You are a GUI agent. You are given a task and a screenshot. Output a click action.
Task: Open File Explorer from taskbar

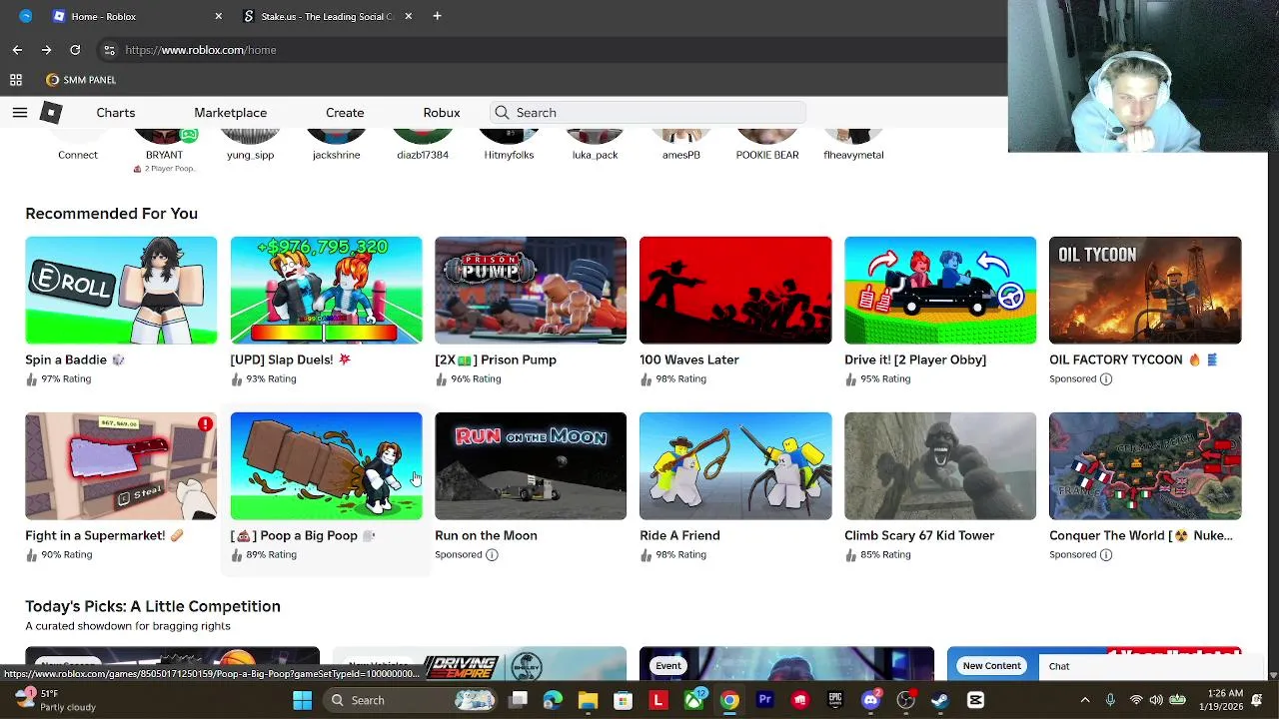588,700
